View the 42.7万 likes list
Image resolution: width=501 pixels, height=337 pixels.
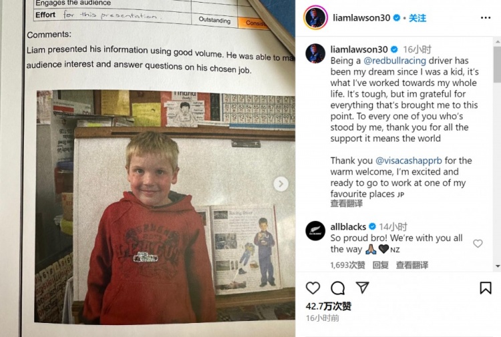pyautogui.click(x=329, y=306)
